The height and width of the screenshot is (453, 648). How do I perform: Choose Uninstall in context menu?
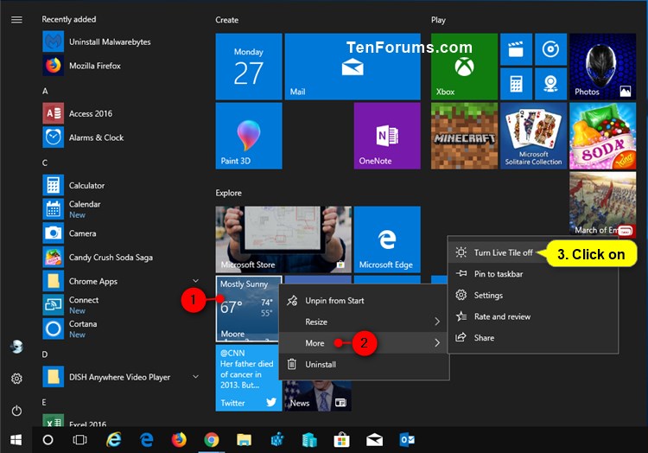pyautogui.click(x=364, y=364)
